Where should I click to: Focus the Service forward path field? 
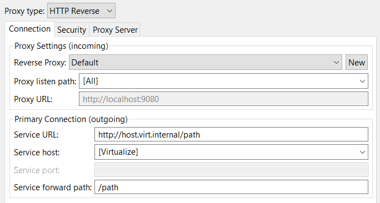point(231,187)
